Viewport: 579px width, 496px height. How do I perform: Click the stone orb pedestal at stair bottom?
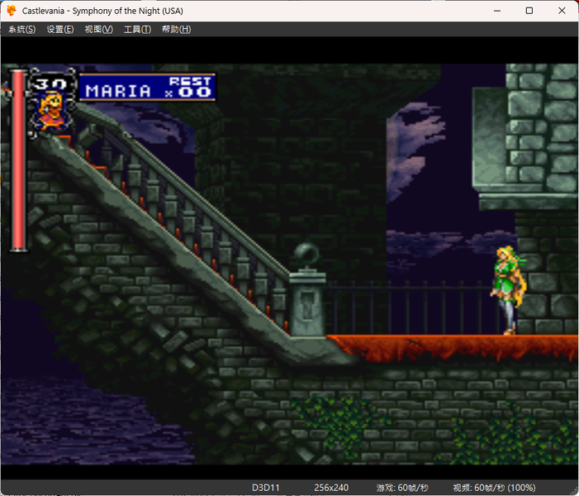(x=307, y=289)
